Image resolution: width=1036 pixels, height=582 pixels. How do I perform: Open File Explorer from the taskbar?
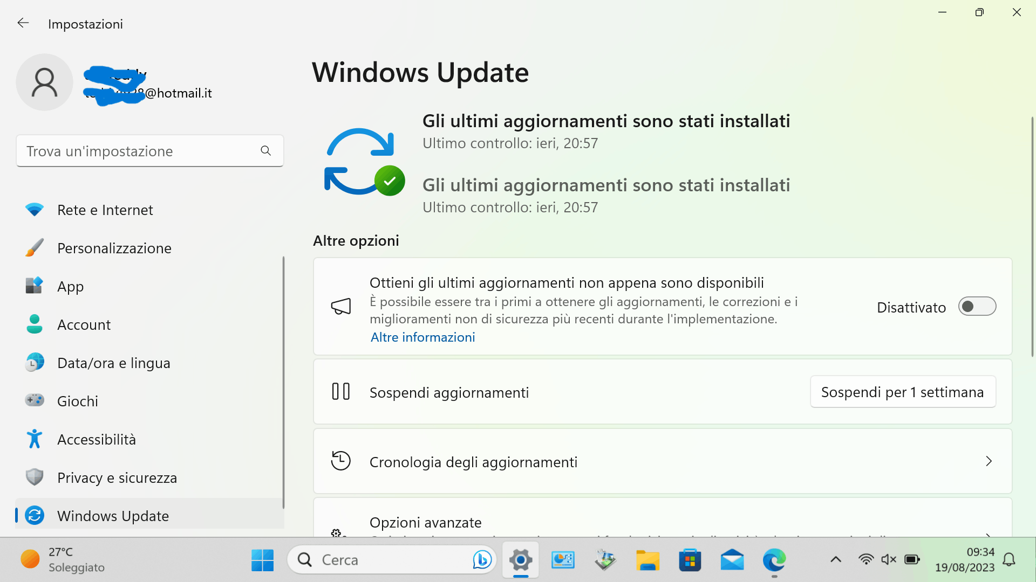click(647, 560)
